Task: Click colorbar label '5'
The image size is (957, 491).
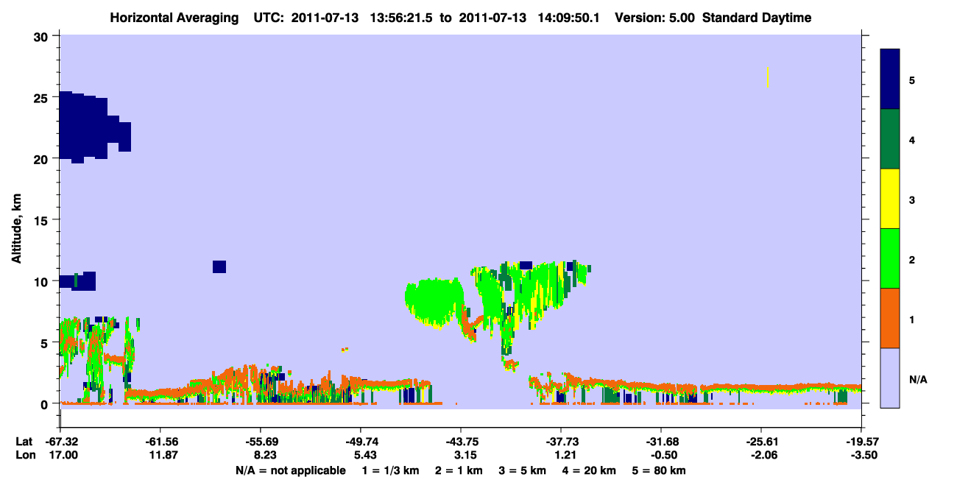Action: click(x=912, y=80)
